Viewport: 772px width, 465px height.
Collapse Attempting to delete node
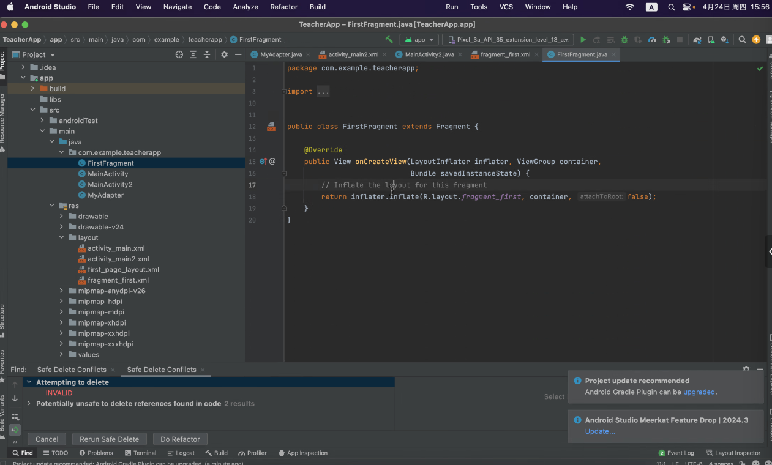tap(29, 382)
